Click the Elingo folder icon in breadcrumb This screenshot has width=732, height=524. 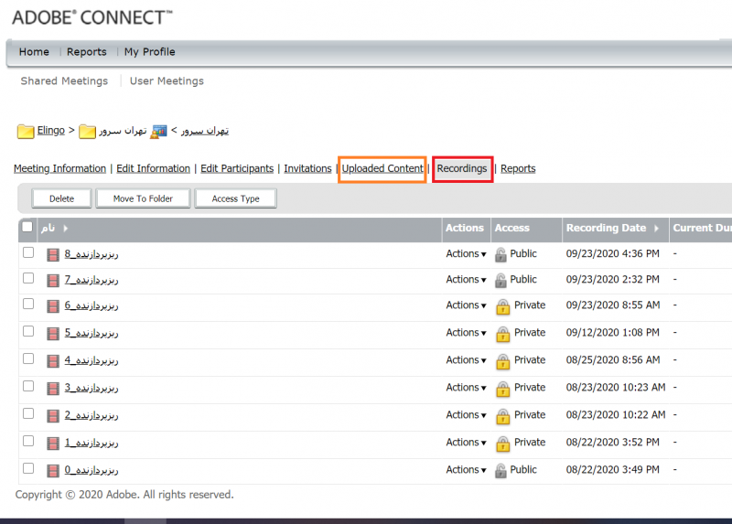point(26,132)
